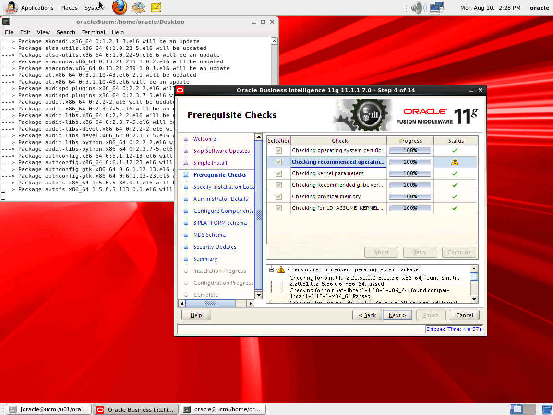Open Administrator Details step link
553x415 pixels.
pos(221,199)
